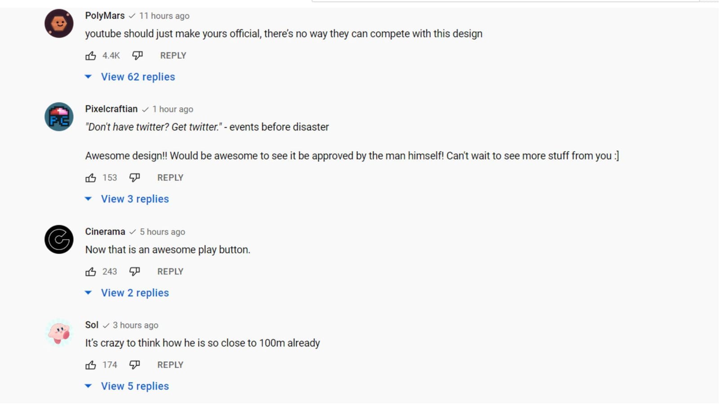The image size is (719, 404).
Task: Like PolyMars's comment
Action: (x=91, y=56)
